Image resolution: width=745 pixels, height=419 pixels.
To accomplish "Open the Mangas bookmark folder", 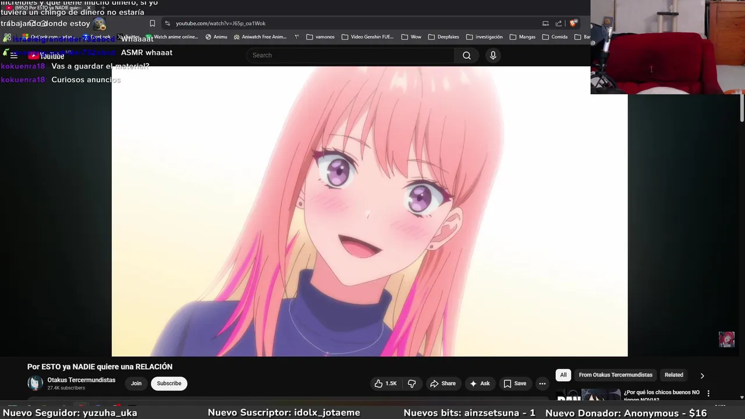I will 522,37.
